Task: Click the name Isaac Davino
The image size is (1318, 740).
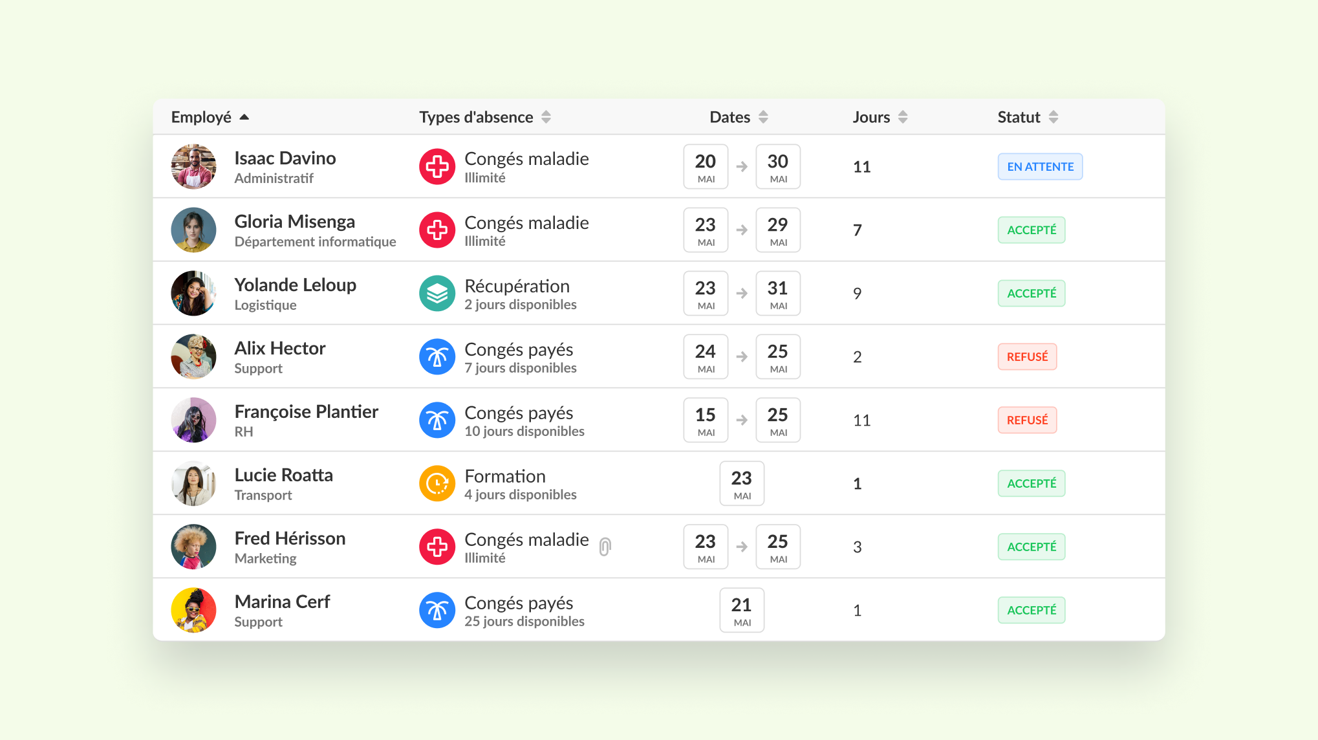Action: tap(285, 158)
